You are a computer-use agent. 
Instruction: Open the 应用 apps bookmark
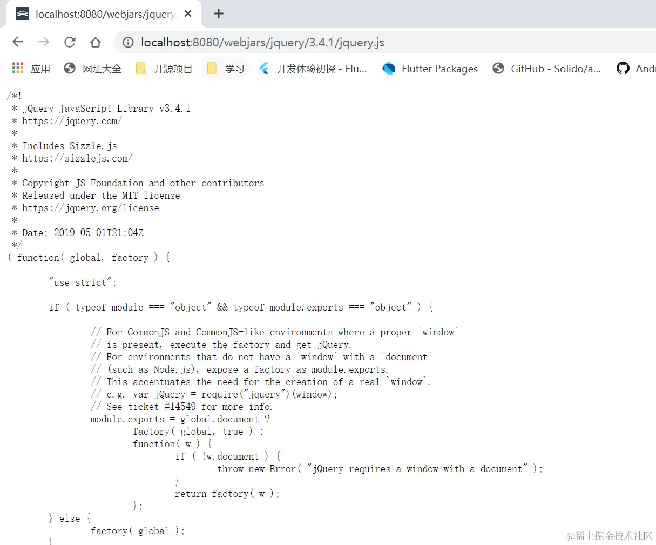(x=31, y=69)
